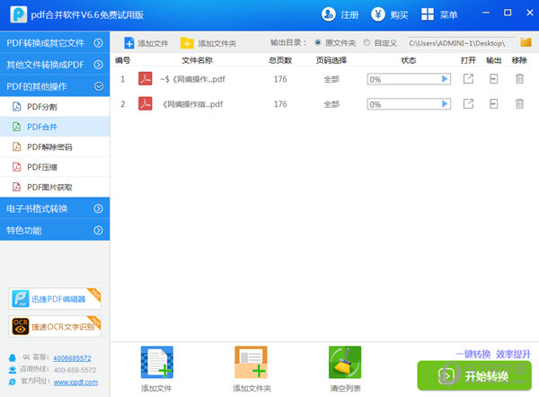
Task: Start row 2 conversion with play arrow
Action: pos(445,103)
